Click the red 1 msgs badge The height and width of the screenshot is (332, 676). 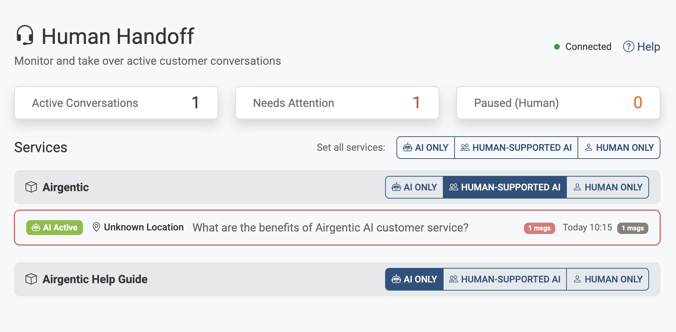click(x=539, y=228)
